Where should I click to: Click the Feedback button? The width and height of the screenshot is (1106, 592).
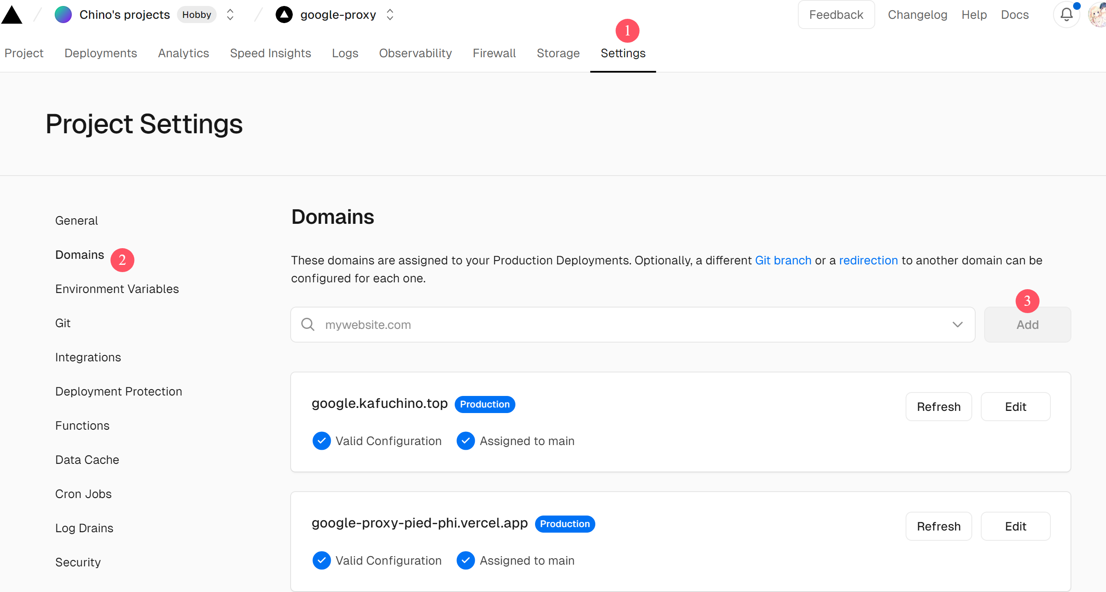(836, 15)
